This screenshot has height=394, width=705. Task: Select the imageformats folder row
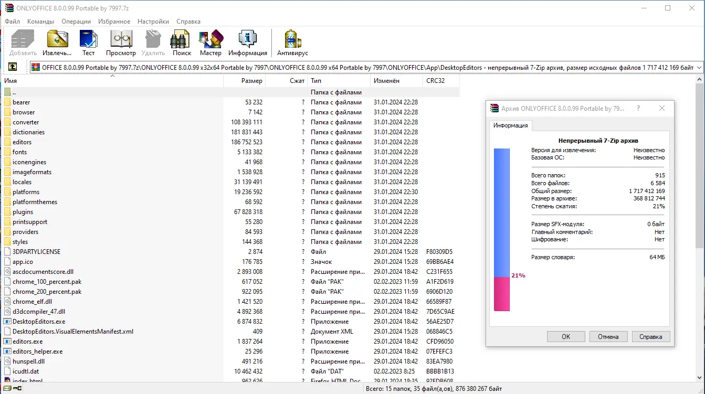click(230, 172)
